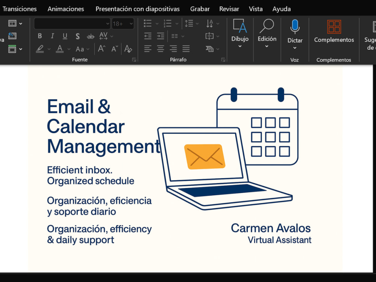Align text to the right
376x282 pixels.
tap(173, 49)
